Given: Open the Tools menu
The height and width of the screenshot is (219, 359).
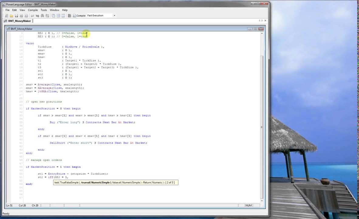Looking at the screenshot, I should (x=44, y=10).
